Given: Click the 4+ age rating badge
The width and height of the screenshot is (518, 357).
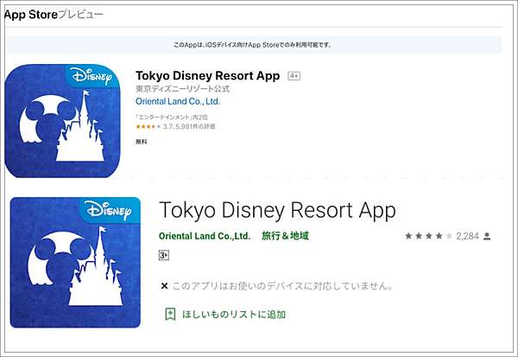Looking at the screenshot, I should click(x=294, y=76).
